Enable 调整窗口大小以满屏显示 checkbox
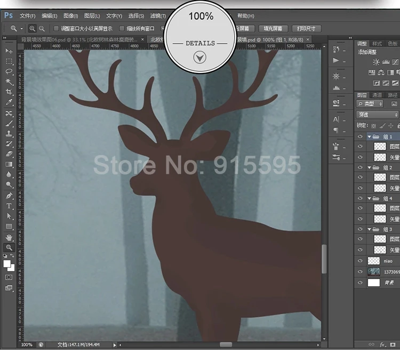Screen dimensions: 400x355 click(x=56, y=29)
